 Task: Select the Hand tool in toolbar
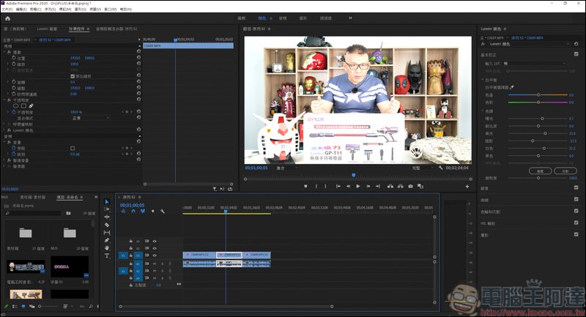pyautogui.click(x=107, y=247)
